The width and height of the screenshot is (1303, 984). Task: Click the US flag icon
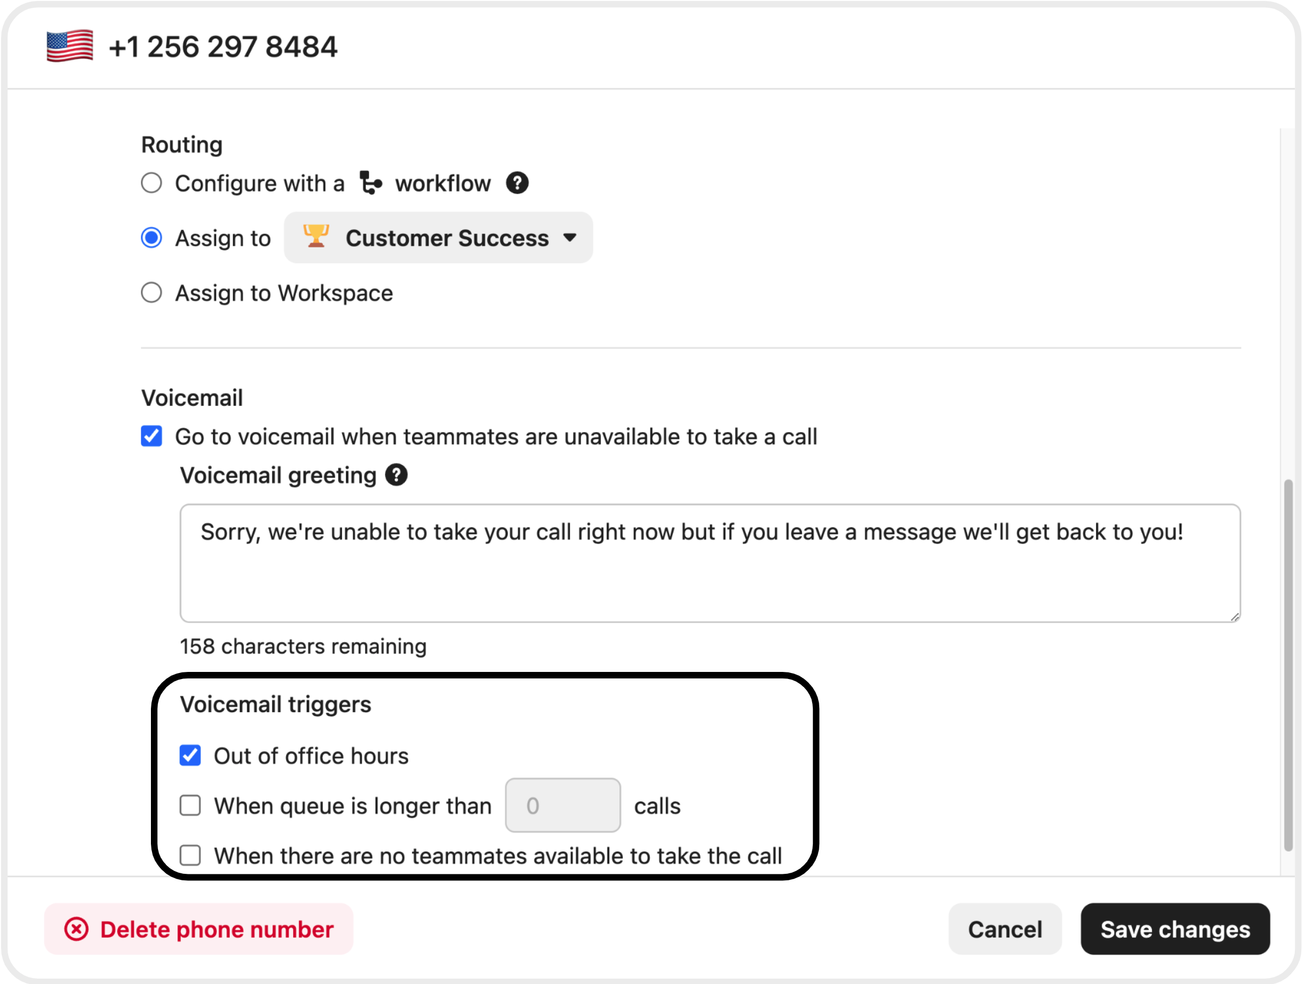click(x=69, y=46)
